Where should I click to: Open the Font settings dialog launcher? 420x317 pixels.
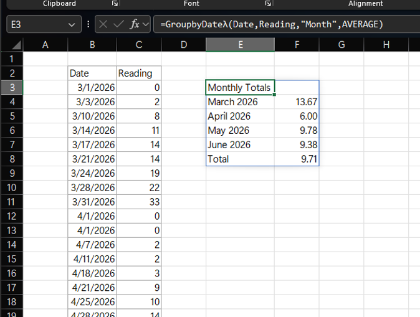click(x=268, y=3)
